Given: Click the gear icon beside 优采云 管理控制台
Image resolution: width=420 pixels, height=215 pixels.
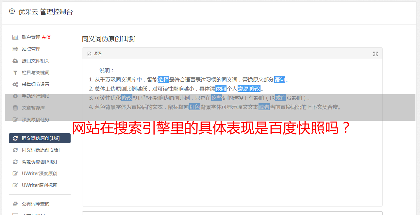Looking at the screenshot, I should click(12, 11).
